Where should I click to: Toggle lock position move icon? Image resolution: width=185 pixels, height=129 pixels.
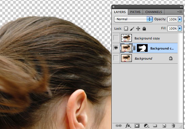138,29
